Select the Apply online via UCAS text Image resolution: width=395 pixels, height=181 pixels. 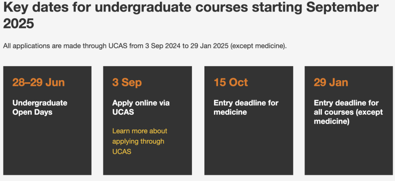tap(141, 107)
